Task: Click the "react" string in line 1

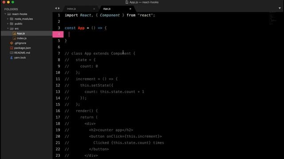Action: pyautogui.click(x=145, y=15)
